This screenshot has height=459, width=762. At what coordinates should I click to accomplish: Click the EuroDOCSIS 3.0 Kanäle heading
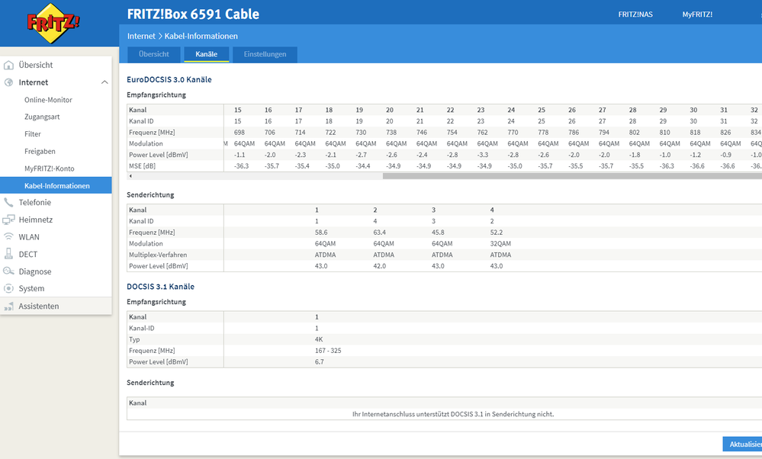point(169,79)
